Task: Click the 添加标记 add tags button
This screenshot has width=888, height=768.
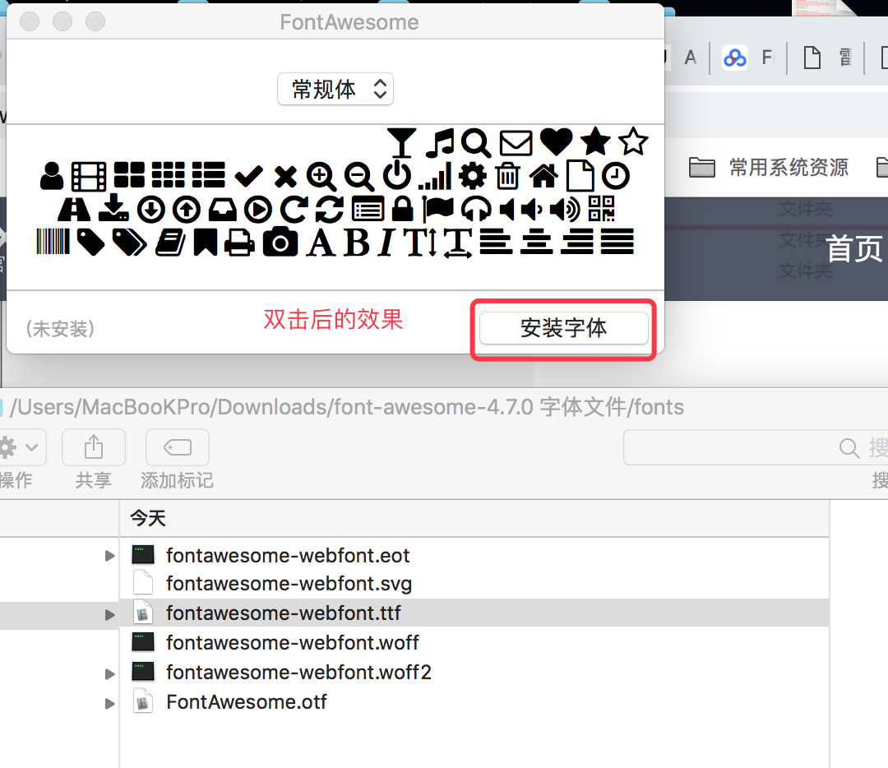Action: tap(178, 447)
